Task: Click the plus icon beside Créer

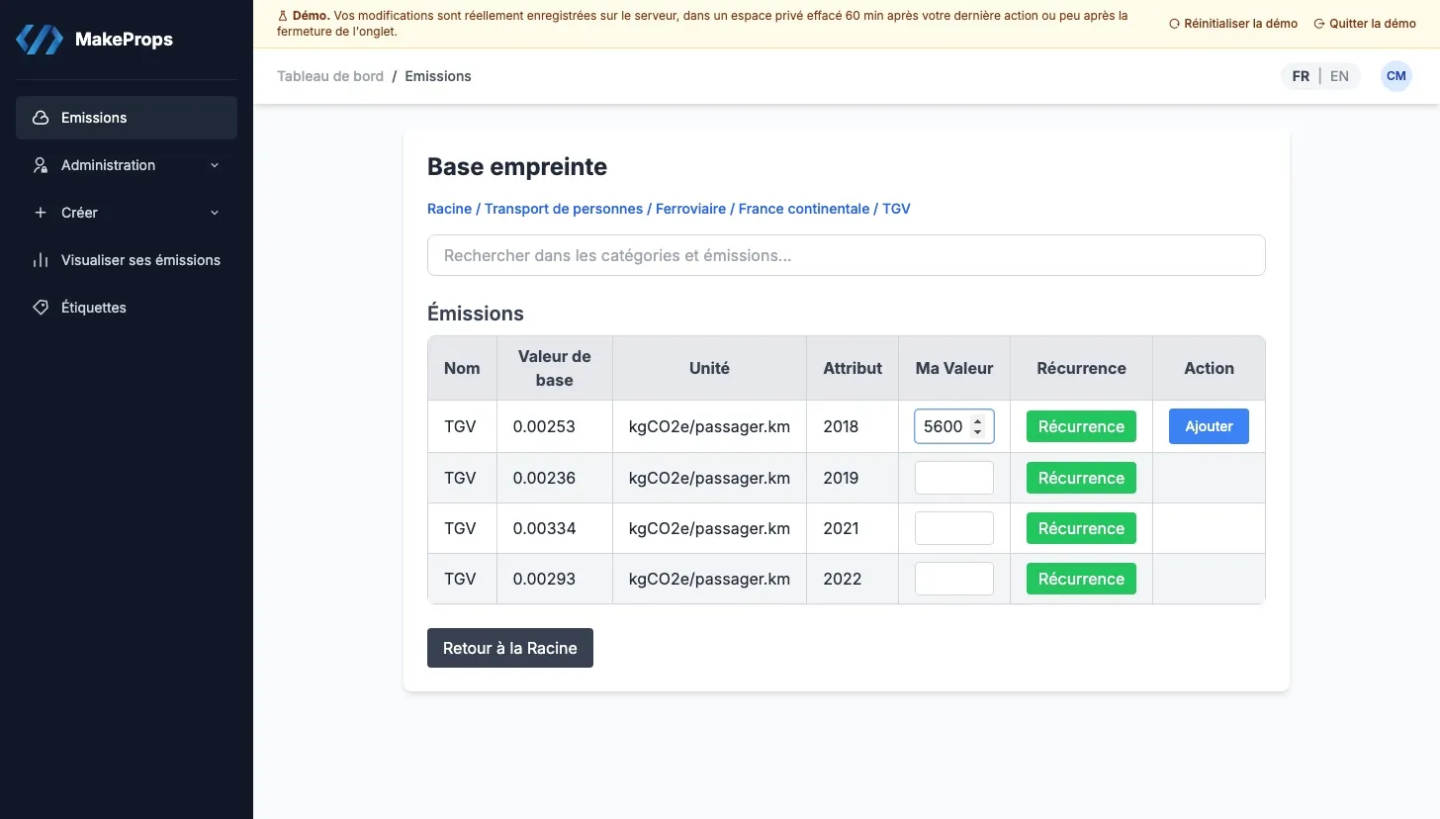Action: [x=41, y=213]
